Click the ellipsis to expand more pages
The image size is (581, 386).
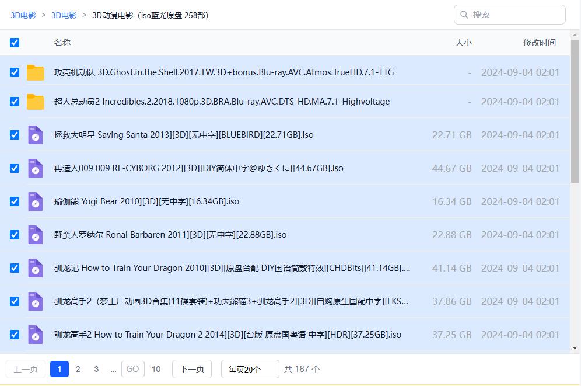113,369
